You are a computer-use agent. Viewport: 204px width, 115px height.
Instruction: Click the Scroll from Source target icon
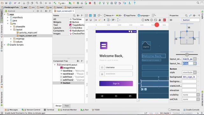coord(38,11)
